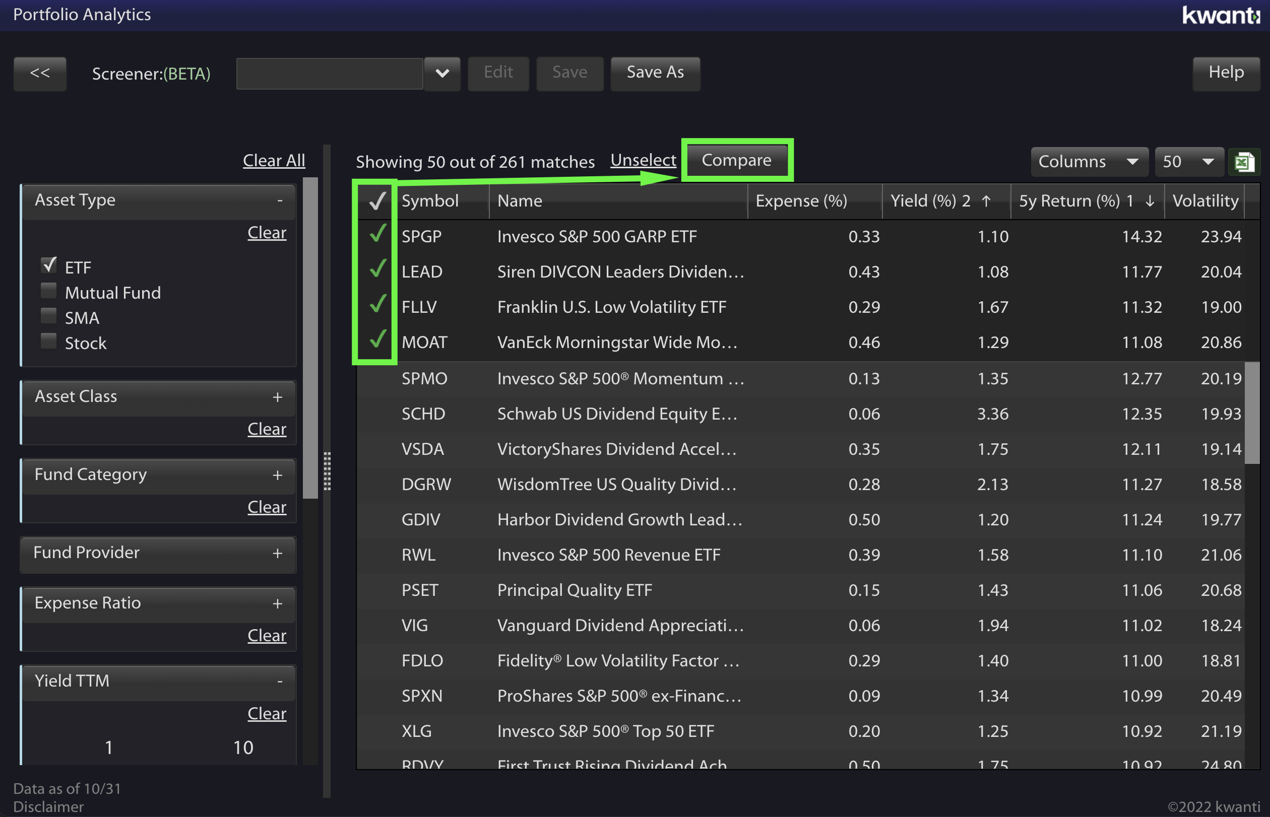This screenshot has width=1270, height=817.
Task: Click the Save button
Action: 569,73
